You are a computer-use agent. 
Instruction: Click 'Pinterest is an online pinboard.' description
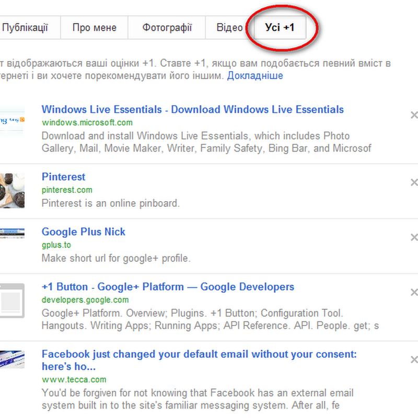pos(111,203)
